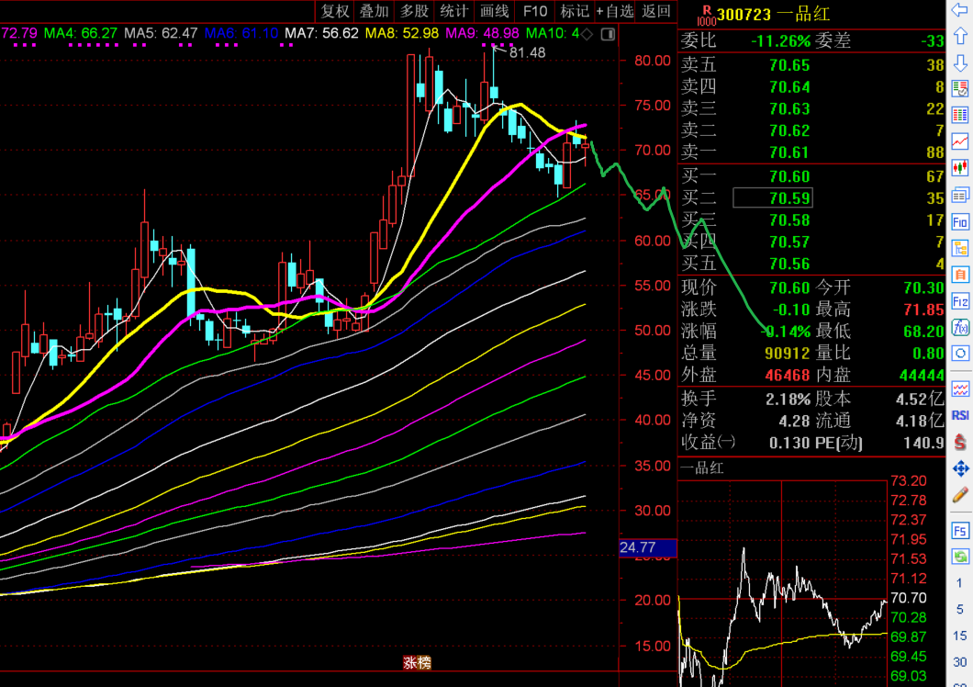Click the 买一 price 70.60

tap(789, 176)
